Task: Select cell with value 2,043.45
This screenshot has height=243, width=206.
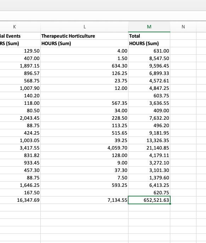Action: 20,118
